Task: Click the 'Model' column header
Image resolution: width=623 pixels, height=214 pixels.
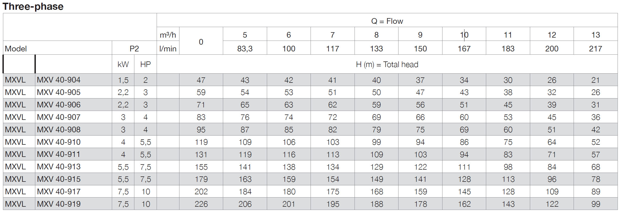Action: pos(16,49)
